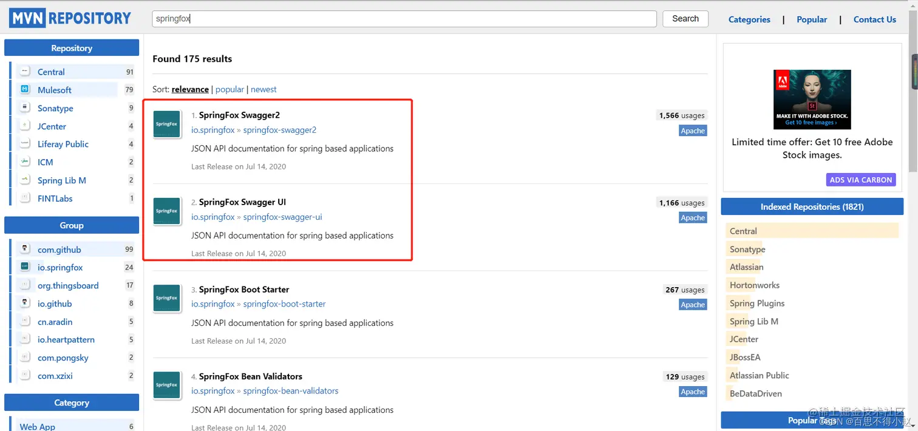Open Central in the Indexed Repositories list
This screenshot has width=918, height=431.
tap(743, 231)
